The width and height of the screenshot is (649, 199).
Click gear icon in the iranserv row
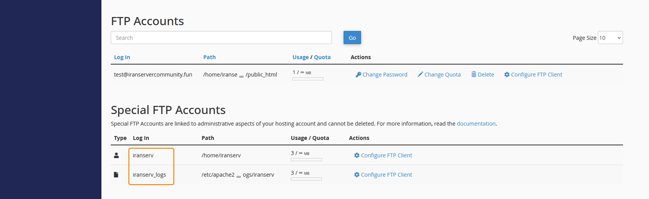[x=356, y=156]
